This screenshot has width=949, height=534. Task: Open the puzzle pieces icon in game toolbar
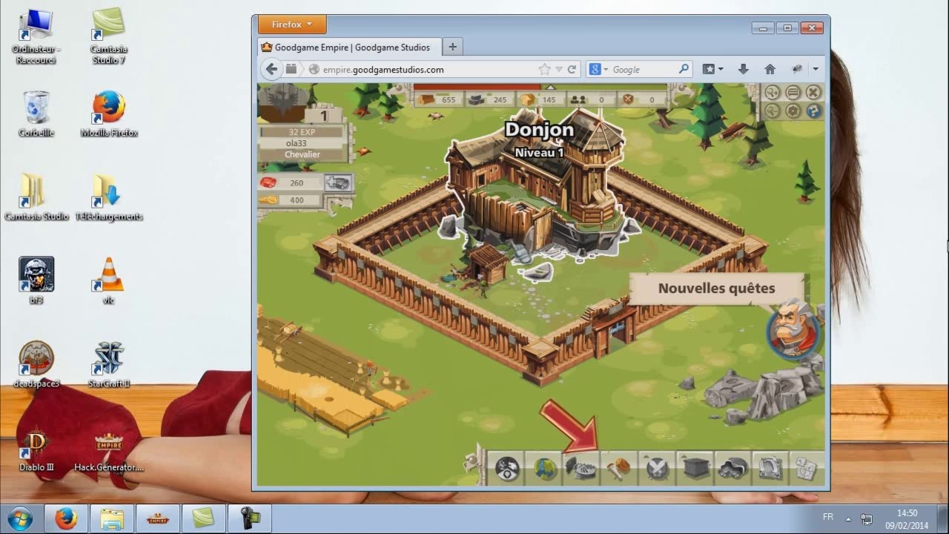[807, 469]
